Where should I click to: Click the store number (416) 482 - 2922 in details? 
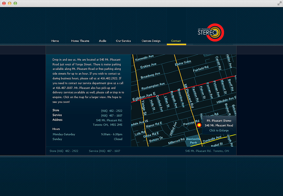tap(112, 111)
